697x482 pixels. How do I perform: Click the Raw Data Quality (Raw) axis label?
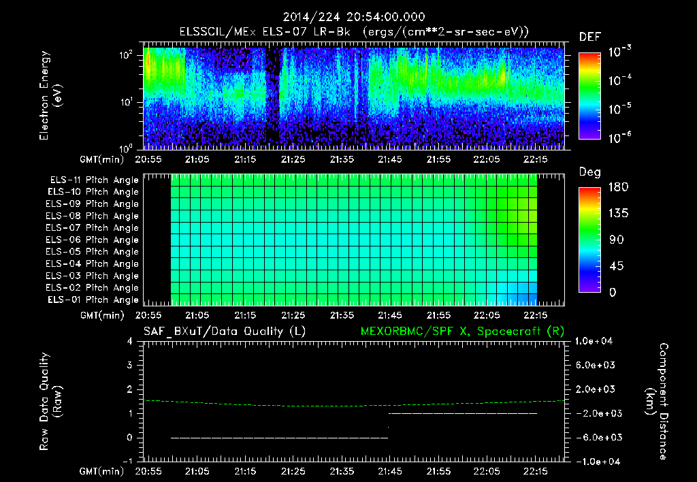(x=50, y=402)
